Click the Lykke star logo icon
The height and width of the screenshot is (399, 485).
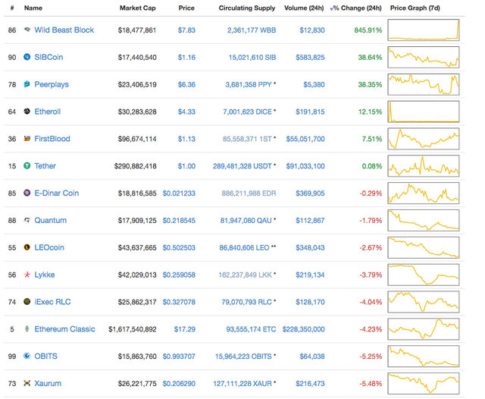[27, 275]
